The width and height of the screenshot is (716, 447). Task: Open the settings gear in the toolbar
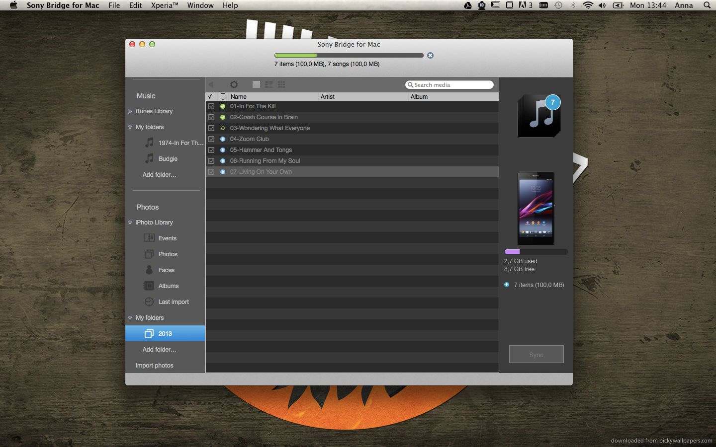(234, 84)
